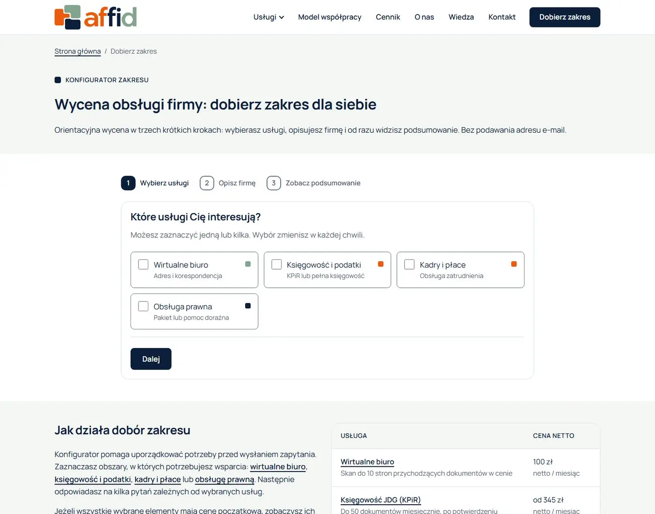
Task: Open Księgowość JDG (KPiR) table link
Action: point(381,500)
